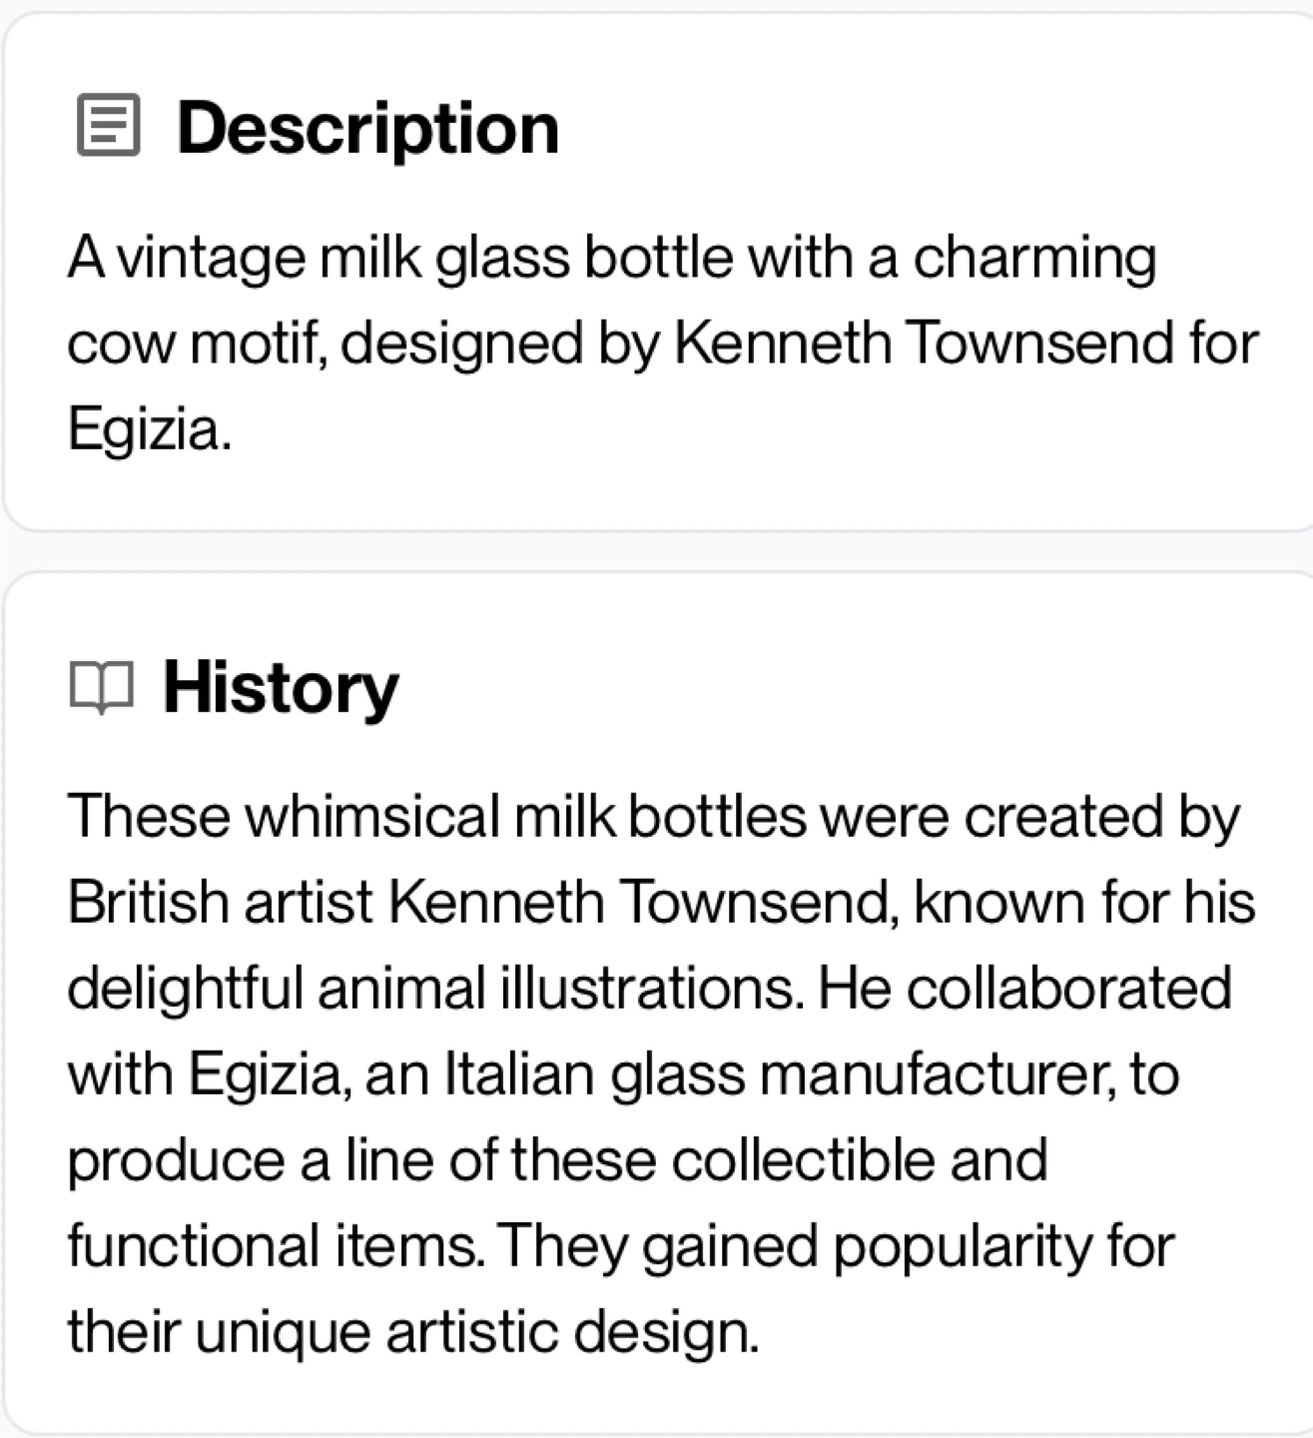This screenshot has width=1313, height=1438.
Task: Click "British artist" in the History paragraph
Action: (221, 903)
